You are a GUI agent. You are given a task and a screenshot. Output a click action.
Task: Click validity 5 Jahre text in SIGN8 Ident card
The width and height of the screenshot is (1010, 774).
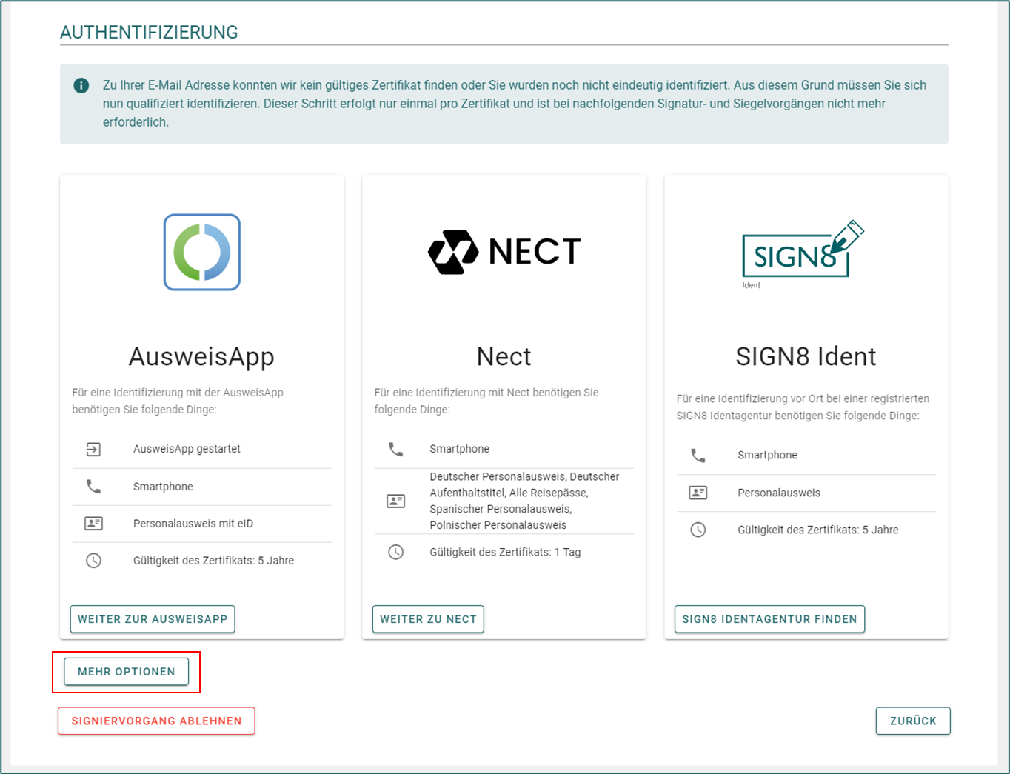[x=818, y=530]
